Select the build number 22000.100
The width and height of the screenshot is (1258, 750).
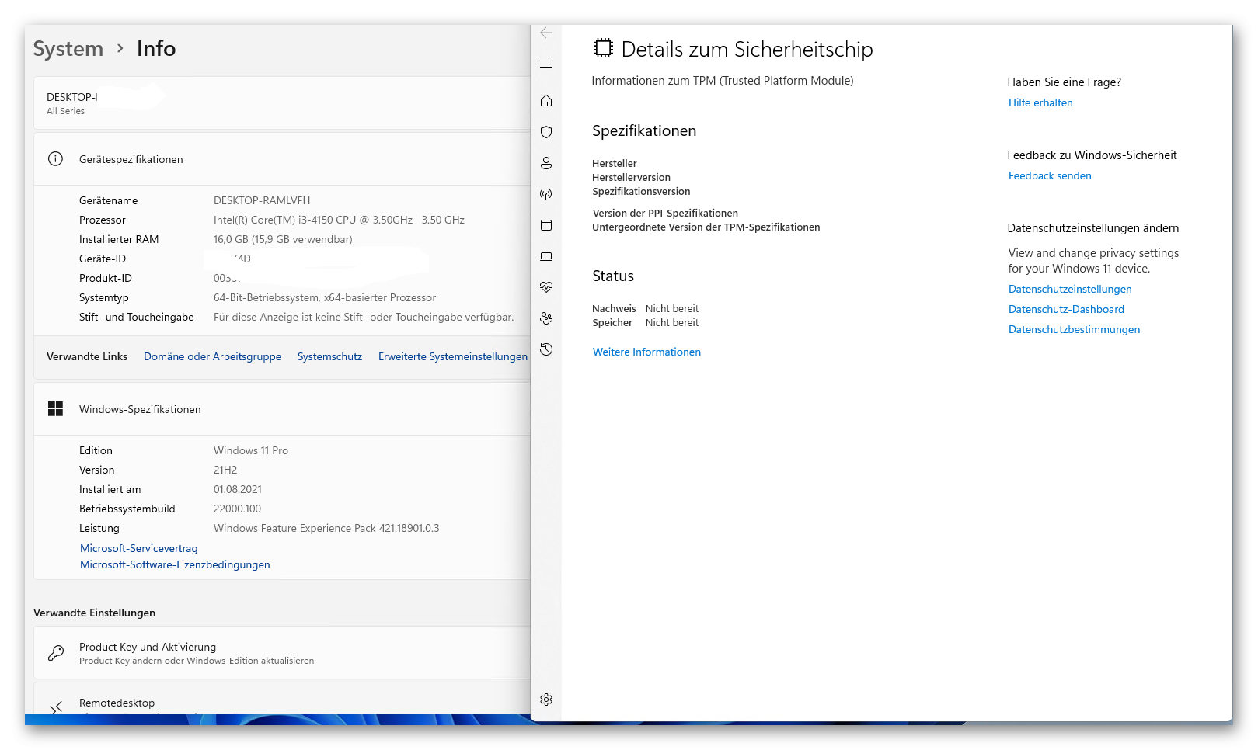point(237,509)
